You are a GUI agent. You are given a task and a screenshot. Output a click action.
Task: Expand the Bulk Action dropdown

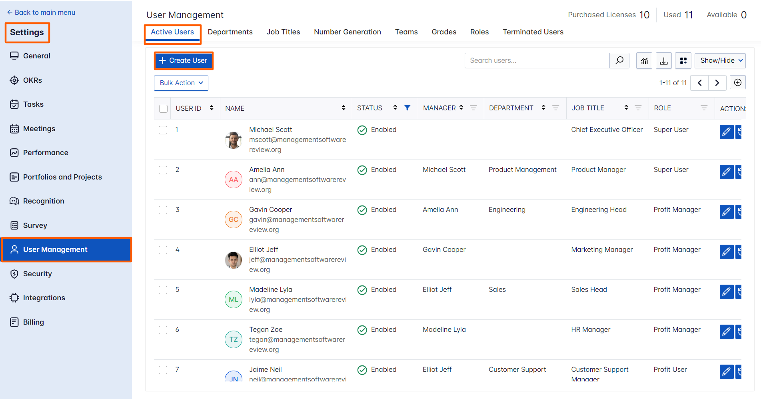point(181,83)
